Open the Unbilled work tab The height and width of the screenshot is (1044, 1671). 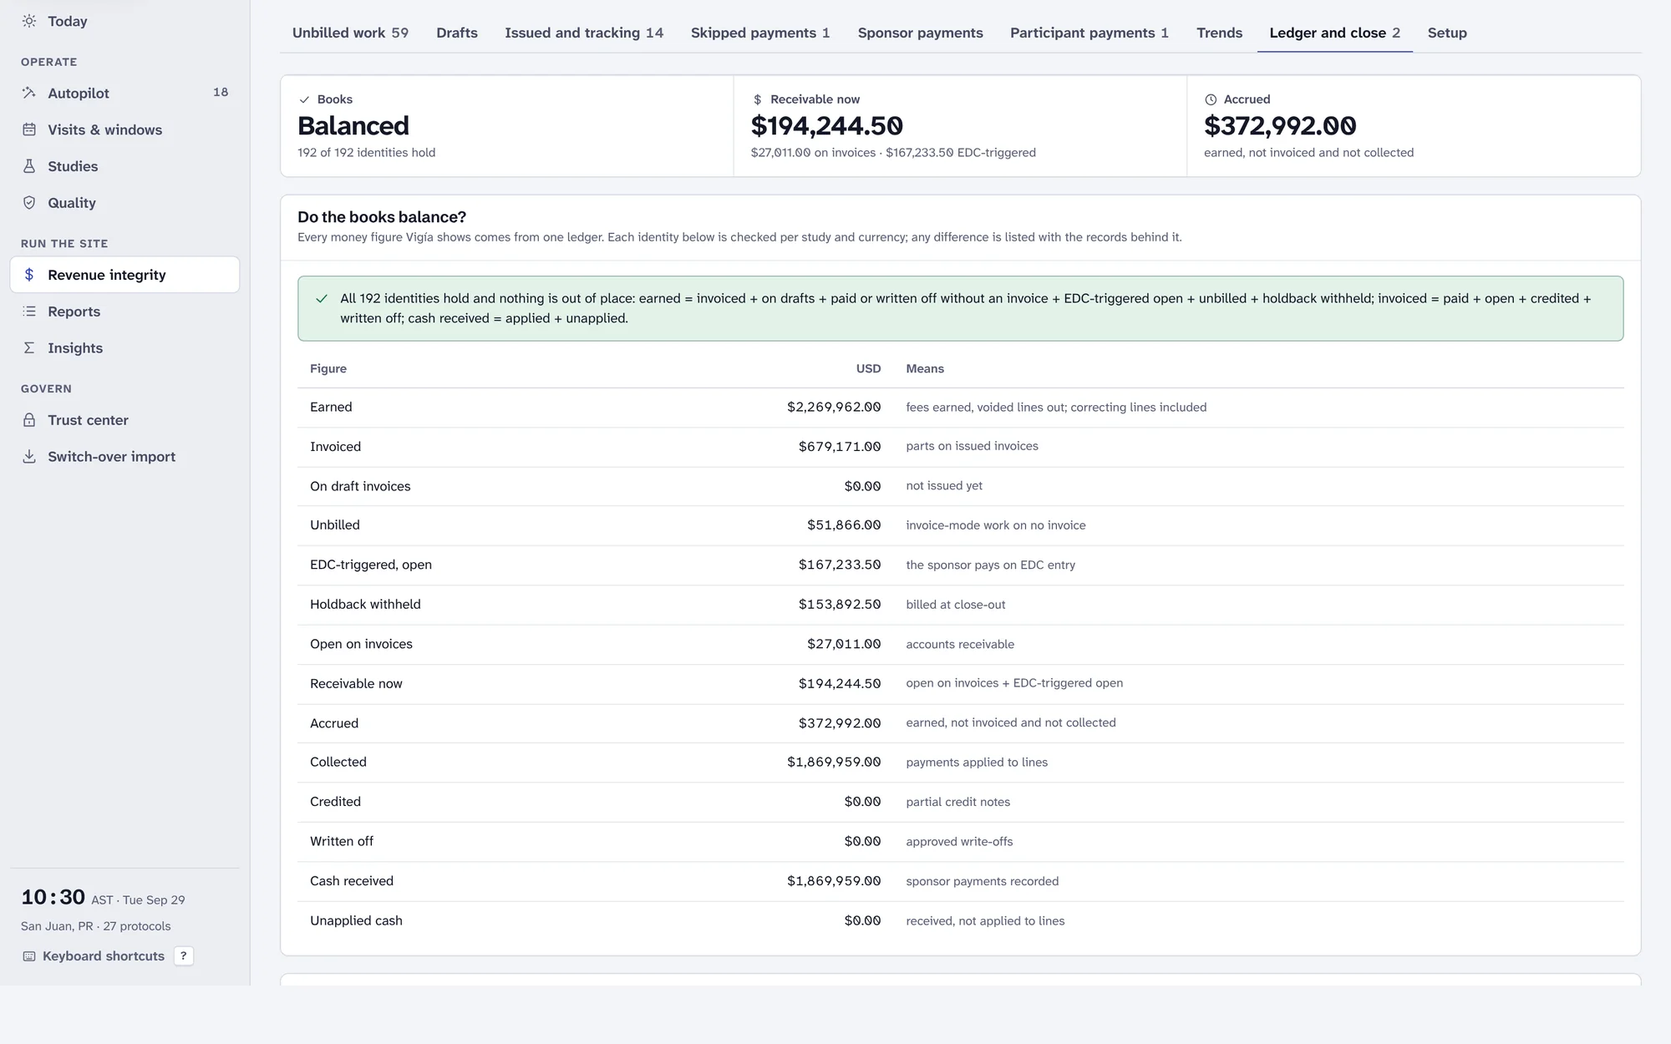(x=350, y=33)
